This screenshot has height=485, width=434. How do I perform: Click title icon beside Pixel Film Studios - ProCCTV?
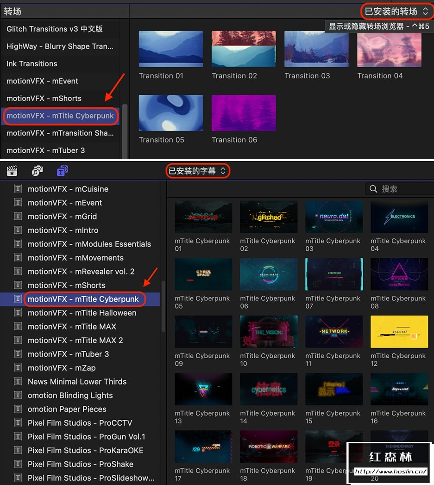coord(18,423)
